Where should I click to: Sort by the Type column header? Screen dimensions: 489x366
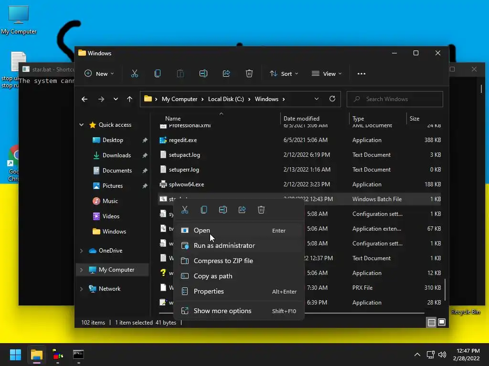358,119
